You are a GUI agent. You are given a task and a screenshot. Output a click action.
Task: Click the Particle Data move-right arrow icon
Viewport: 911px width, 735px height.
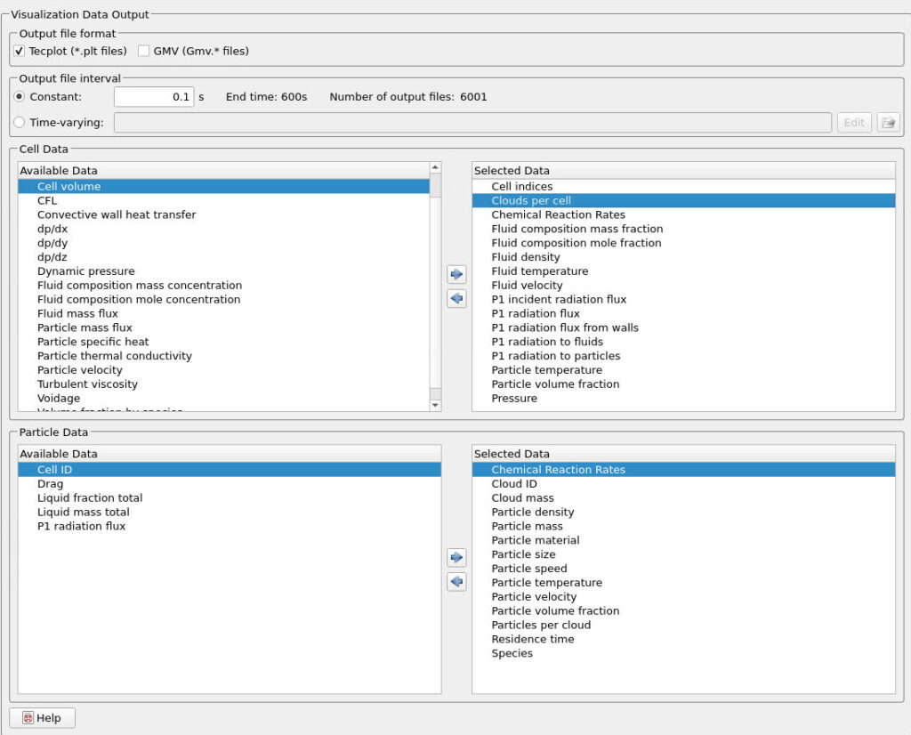point(456,558)
